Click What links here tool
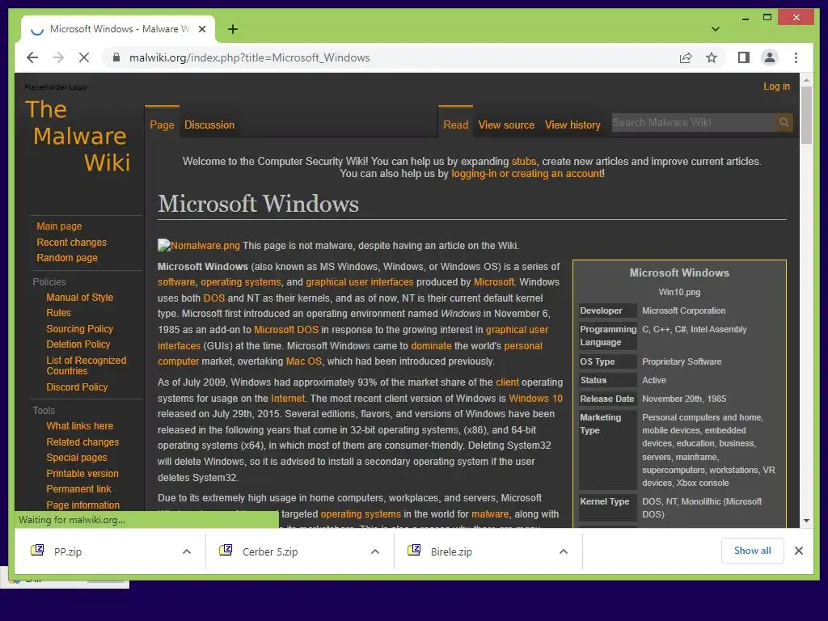This screenshot has height=621, width=828. tap(80, 425)
